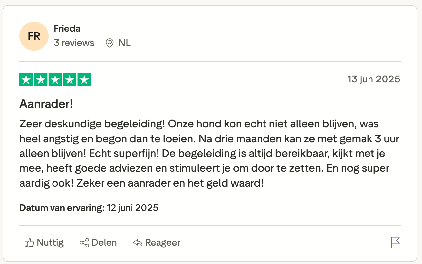Image resolution: width=422 pixels, height=264 pixels.
Task: View Frieda's 3 reviews
Action: point(74,43)
